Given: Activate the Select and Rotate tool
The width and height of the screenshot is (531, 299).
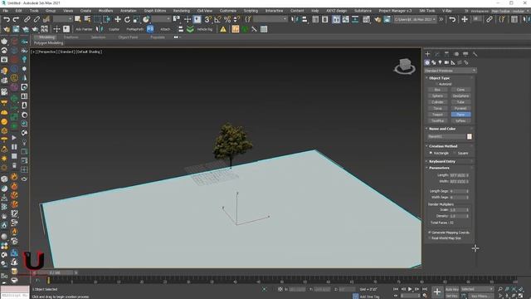Looking at the screenshot, I should (x=127, y=19).
